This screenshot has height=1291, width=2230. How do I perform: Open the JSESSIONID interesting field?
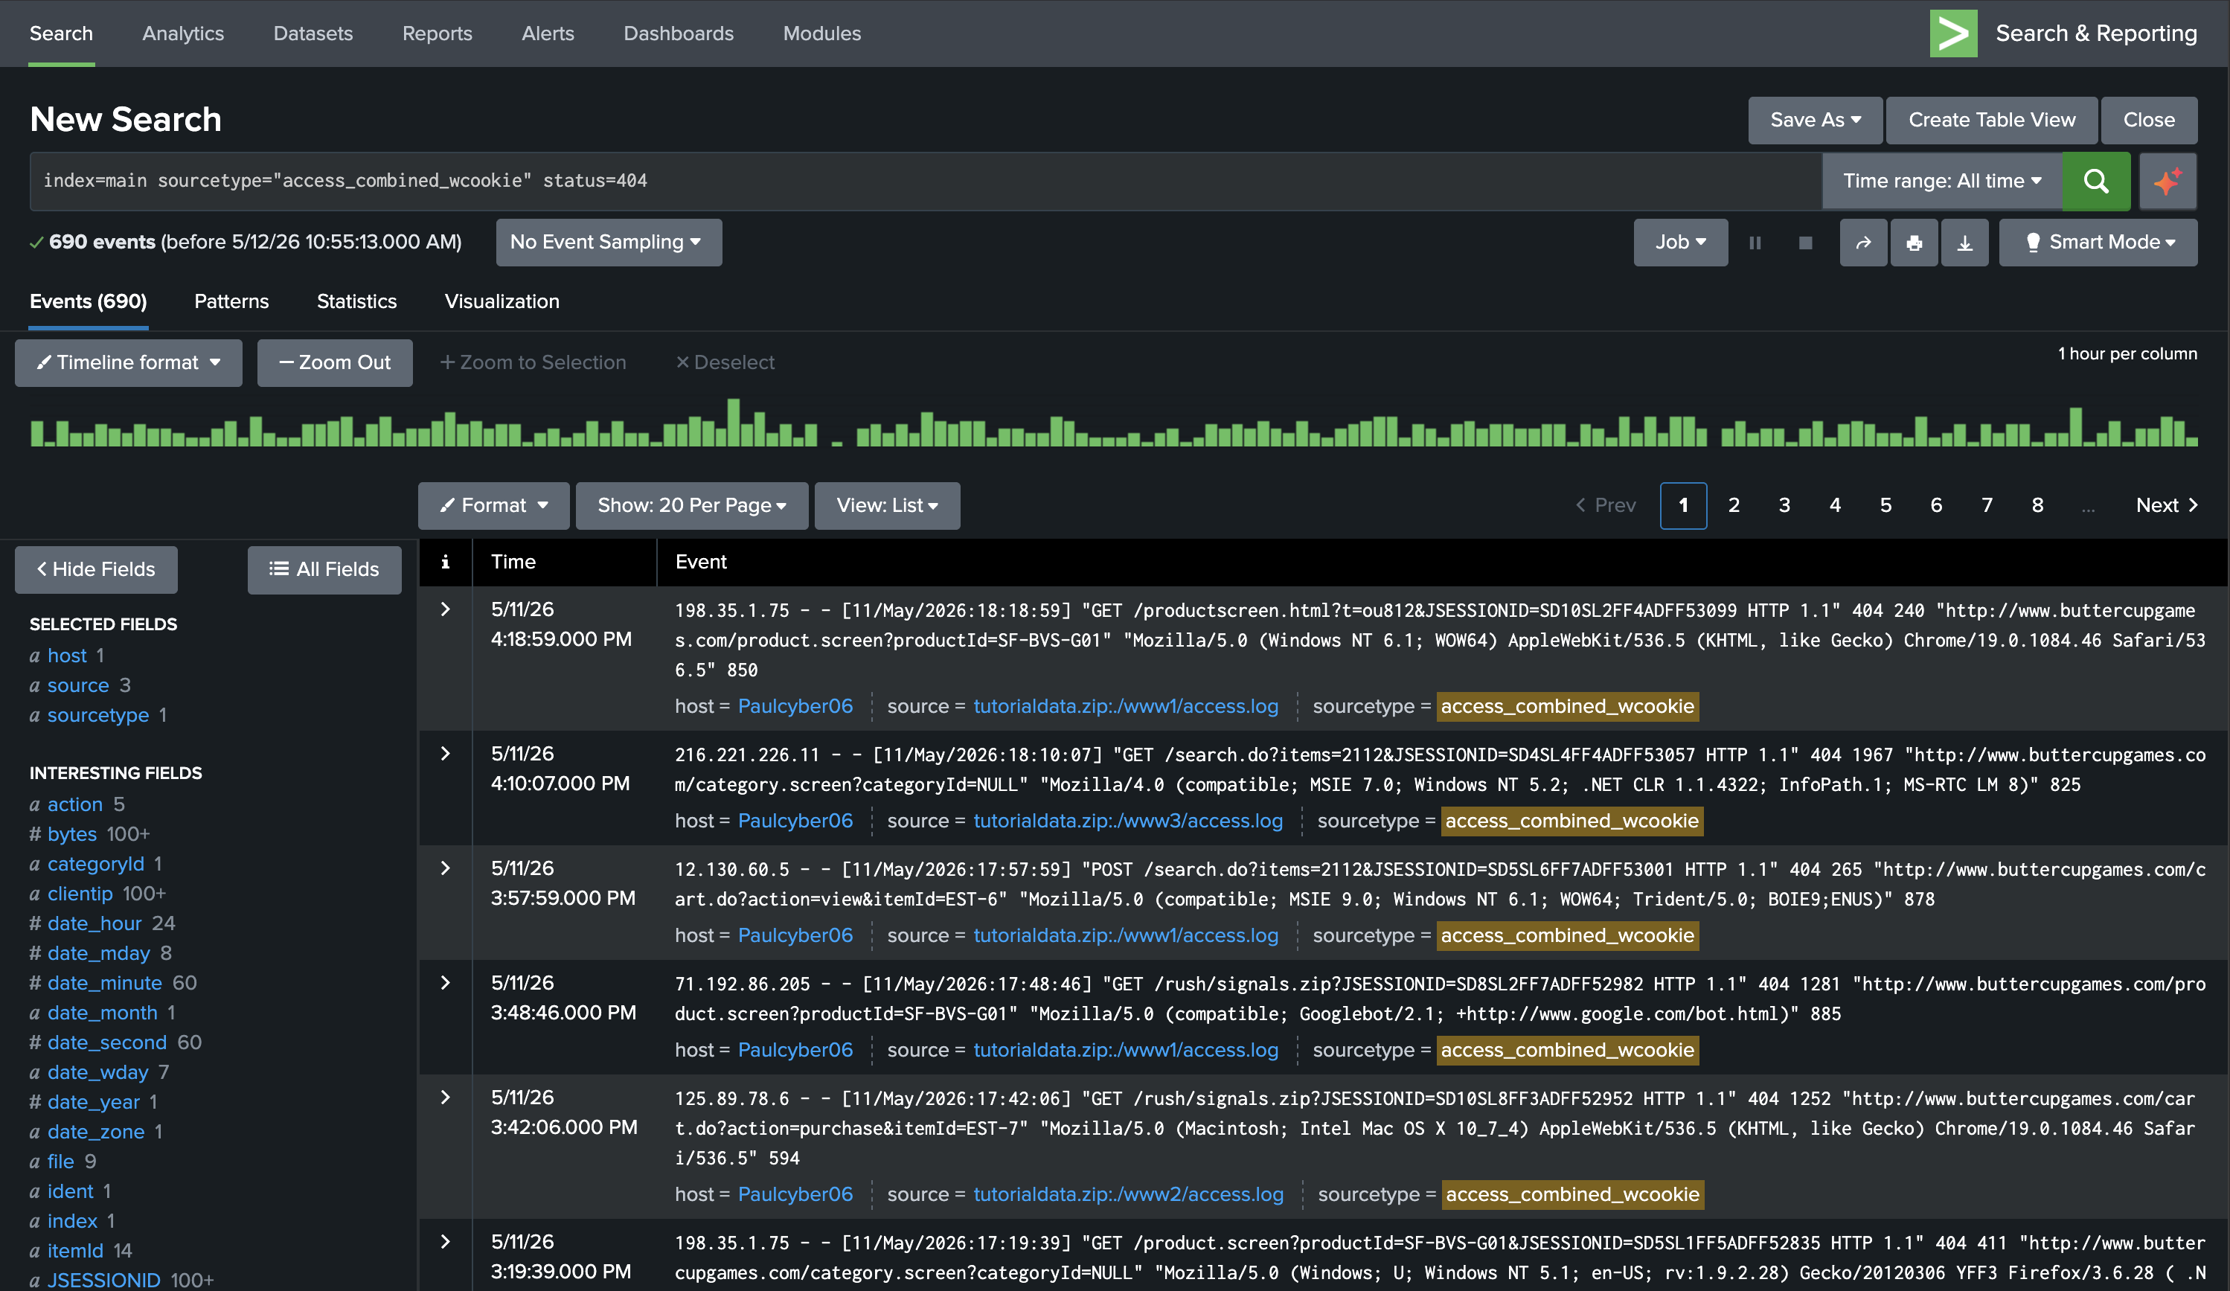(103, 1281)
